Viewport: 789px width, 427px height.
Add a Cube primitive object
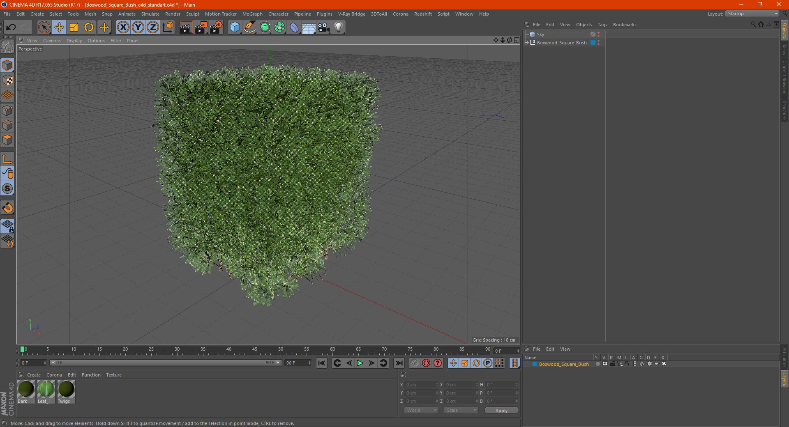pyautogui.click(x=235, y=28)
